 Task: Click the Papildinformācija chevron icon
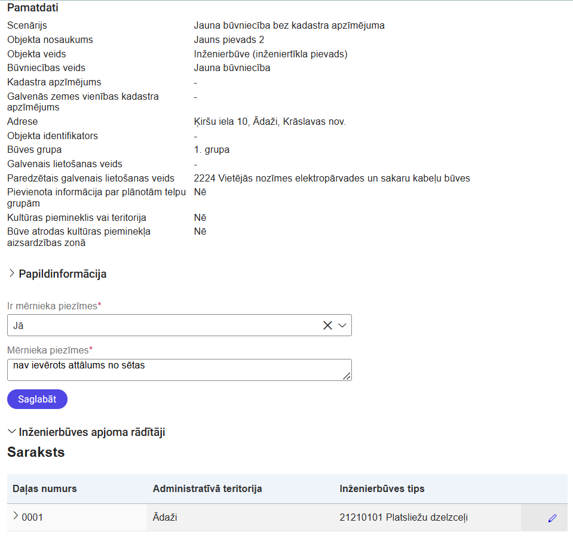click(11, 273)
